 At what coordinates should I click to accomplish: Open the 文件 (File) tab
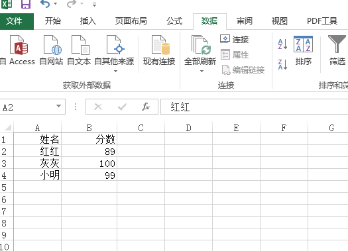click(x=17, y=21)
